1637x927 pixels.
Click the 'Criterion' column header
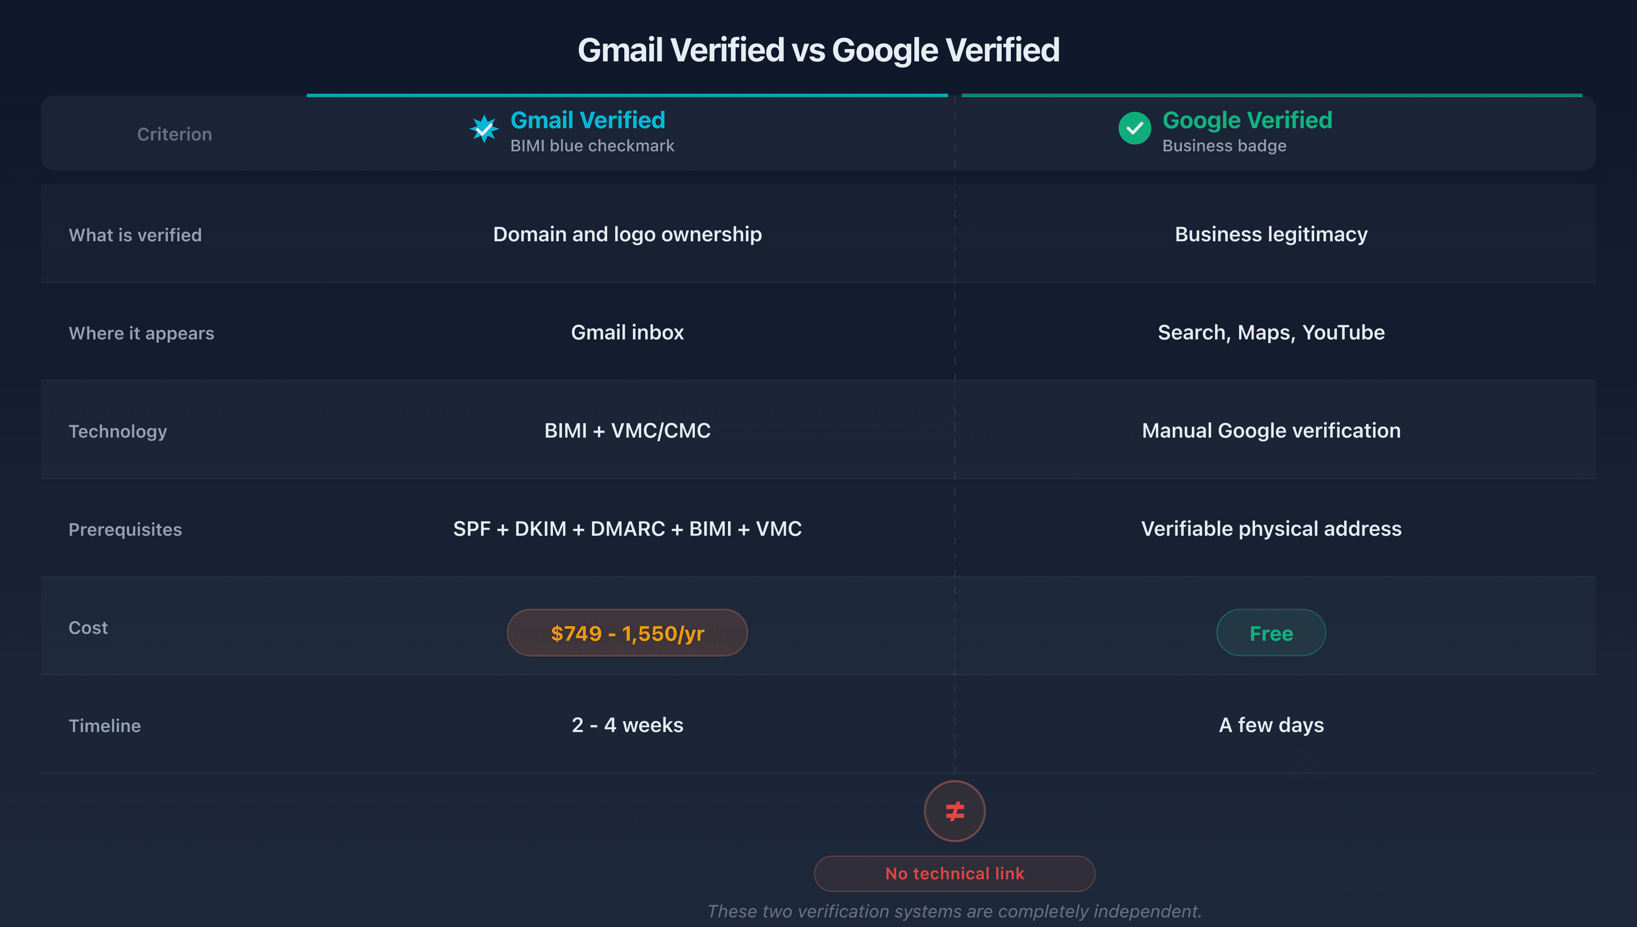[x=175, y=135]
